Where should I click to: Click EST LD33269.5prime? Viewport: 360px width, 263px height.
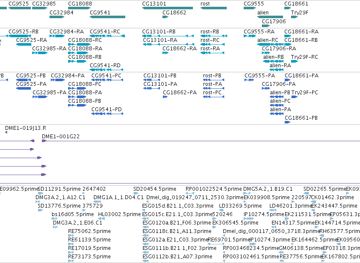(221, 210)
